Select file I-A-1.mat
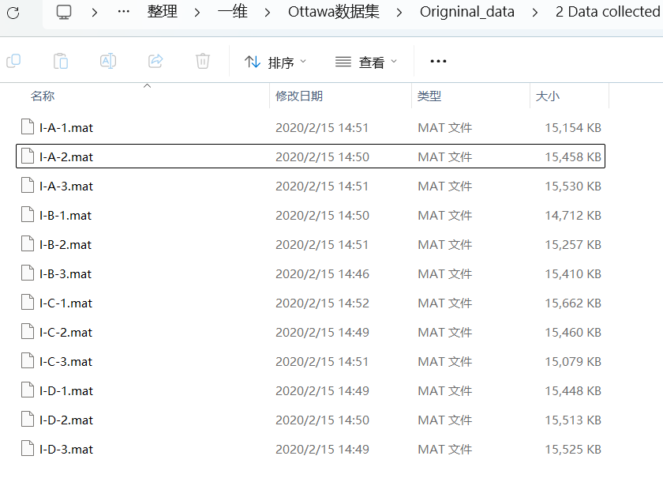663x486 pixels. pyautogui.click(x=310, y=127)
